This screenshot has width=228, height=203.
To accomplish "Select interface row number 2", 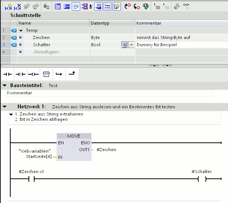I will pos(5,37).
